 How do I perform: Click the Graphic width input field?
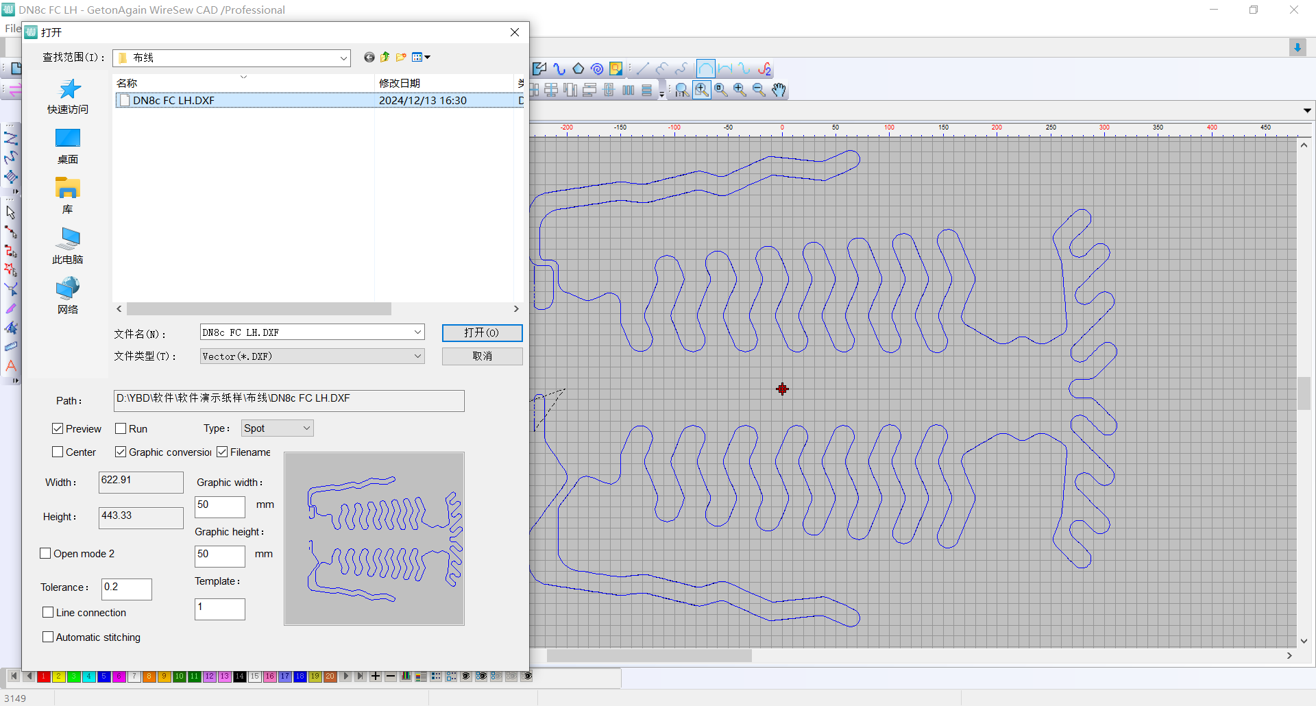[220, 507]
